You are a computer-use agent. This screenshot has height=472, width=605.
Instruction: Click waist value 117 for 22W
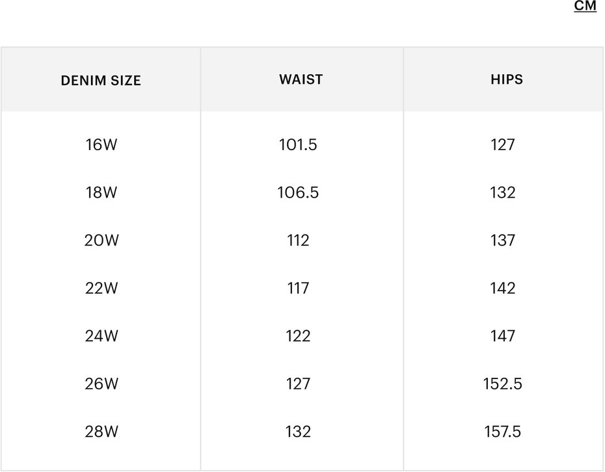tap(298, 288)
